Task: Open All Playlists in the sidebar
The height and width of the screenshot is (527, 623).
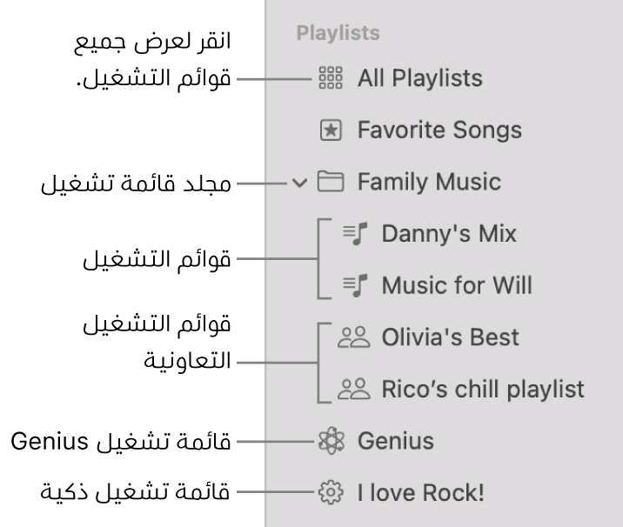Action: pos(419,79)
